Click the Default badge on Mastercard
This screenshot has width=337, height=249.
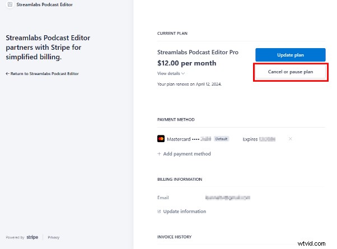221,139
